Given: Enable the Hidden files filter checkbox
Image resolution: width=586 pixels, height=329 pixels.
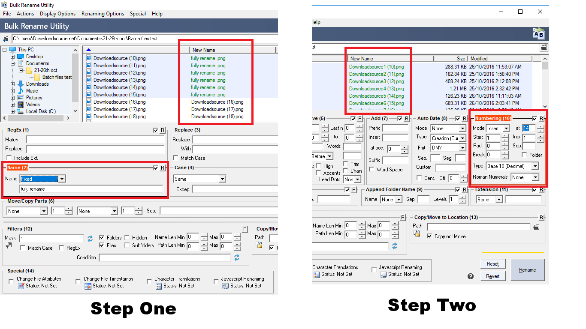Looking at the screenshot, I should 127,237.
